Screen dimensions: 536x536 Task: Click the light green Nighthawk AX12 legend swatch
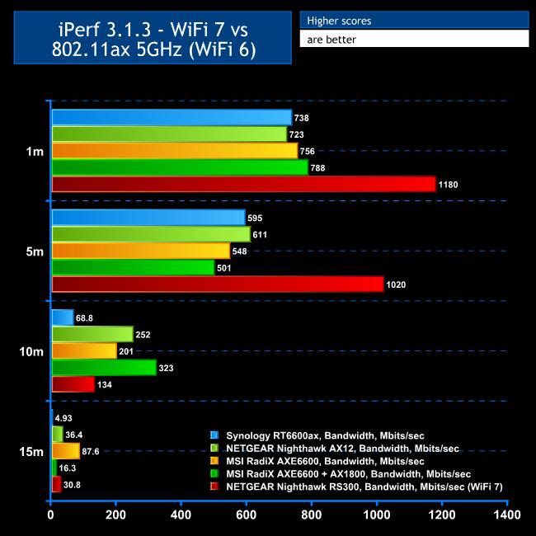tap(214, 448)
